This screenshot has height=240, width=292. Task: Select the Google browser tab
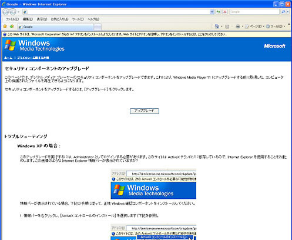point(56,27)
